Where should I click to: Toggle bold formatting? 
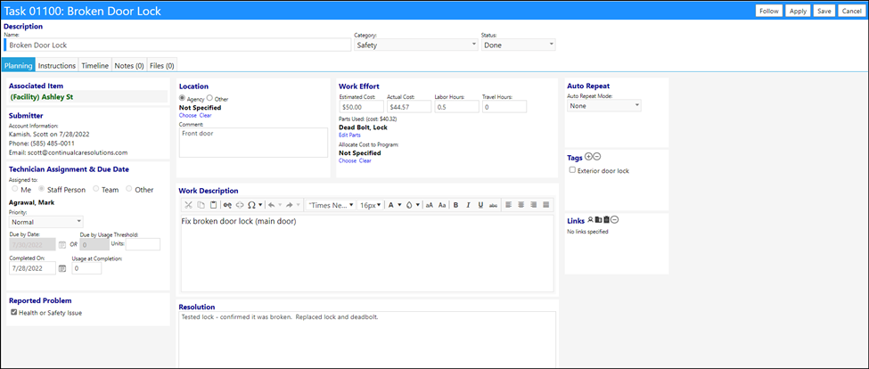click(455, 205)
